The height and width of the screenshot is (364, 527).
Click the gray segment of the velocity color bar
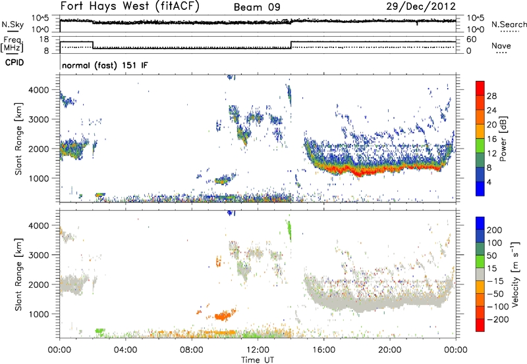tap(480, 275)
